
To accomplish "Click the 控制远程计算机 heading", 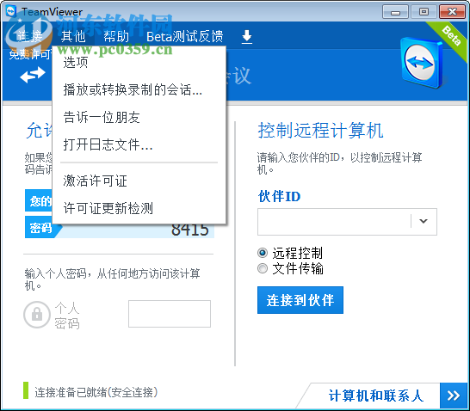I will point(320,131).
